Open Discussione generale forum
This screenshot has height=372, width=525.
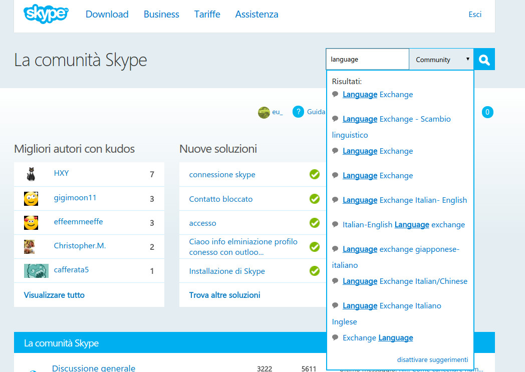[x=94, y=368]
